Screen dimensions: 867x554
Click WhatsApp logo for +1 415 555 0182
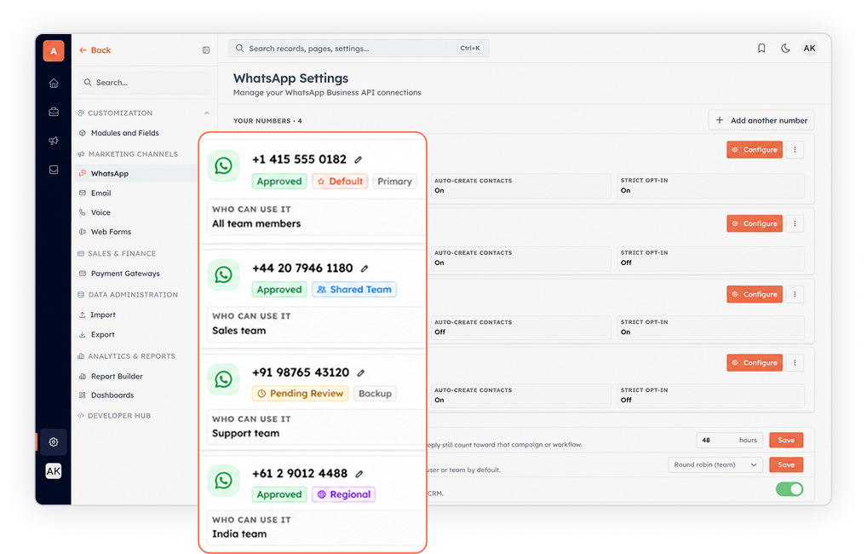click(223, 165)
